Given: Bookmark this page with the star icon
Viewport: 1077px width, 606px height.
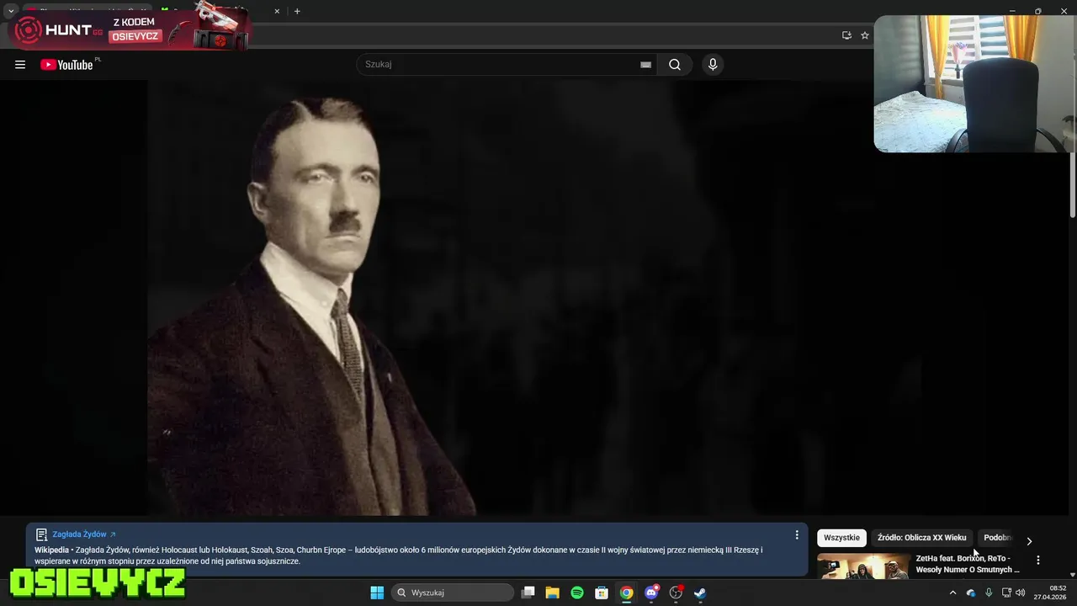Looking at the screenshot, I should (x=864, y=35).
